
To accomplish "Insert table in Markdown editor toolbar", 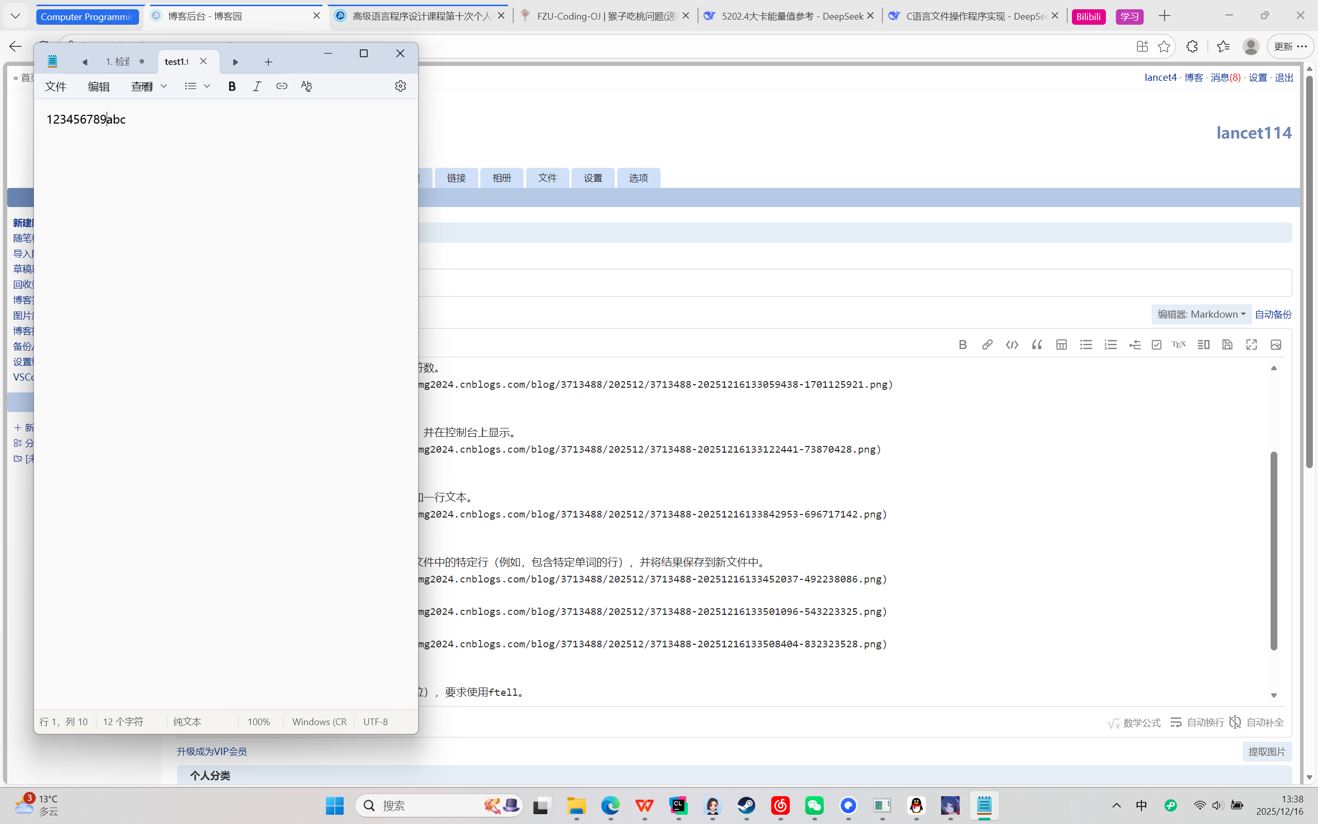I will click(x=1061, y=345).
